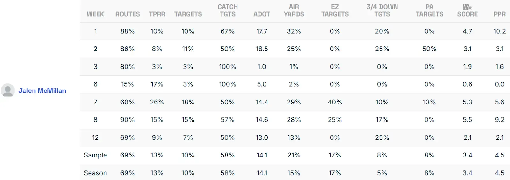Click the UR Score logo column header

[x=467, y=10]
